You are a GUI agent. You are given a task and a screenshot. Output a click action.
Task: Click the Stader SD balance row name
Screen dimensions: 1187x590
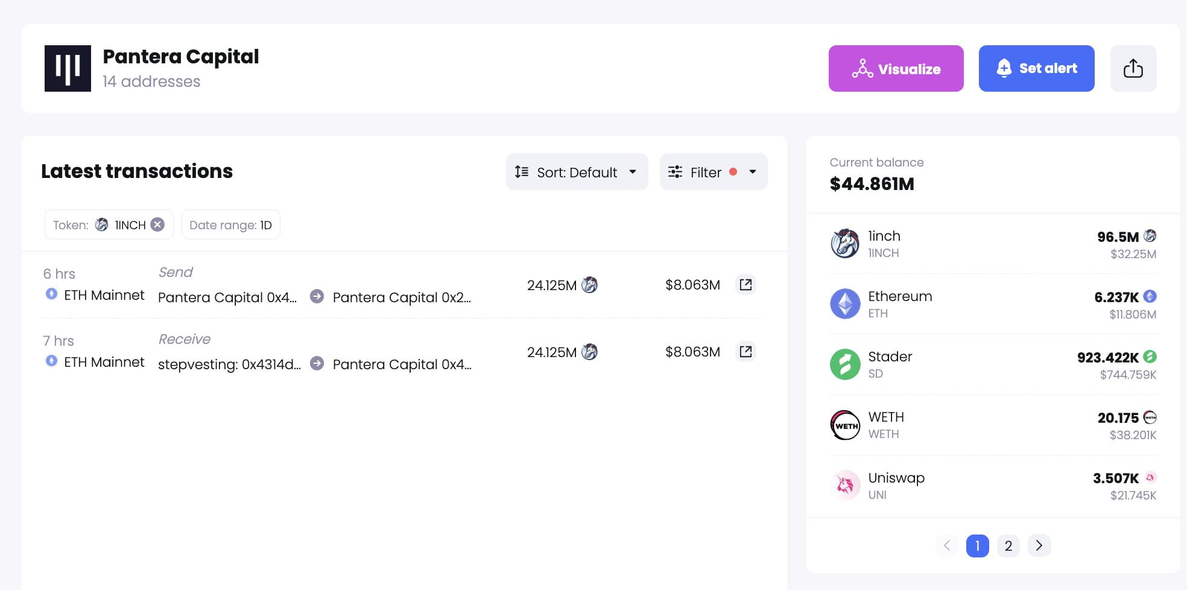pos(890,357)
